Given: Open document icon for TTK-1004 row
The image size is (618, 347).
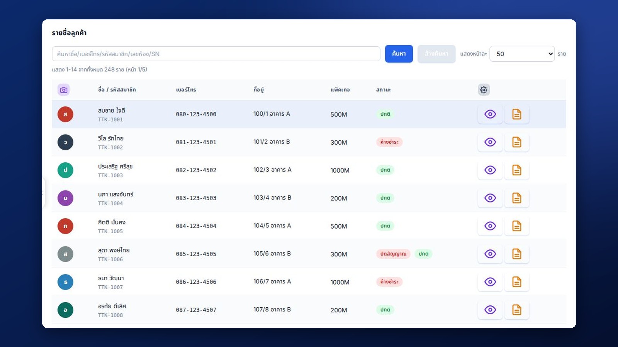Looking at the screenshot, I should (x=517, y=198).
